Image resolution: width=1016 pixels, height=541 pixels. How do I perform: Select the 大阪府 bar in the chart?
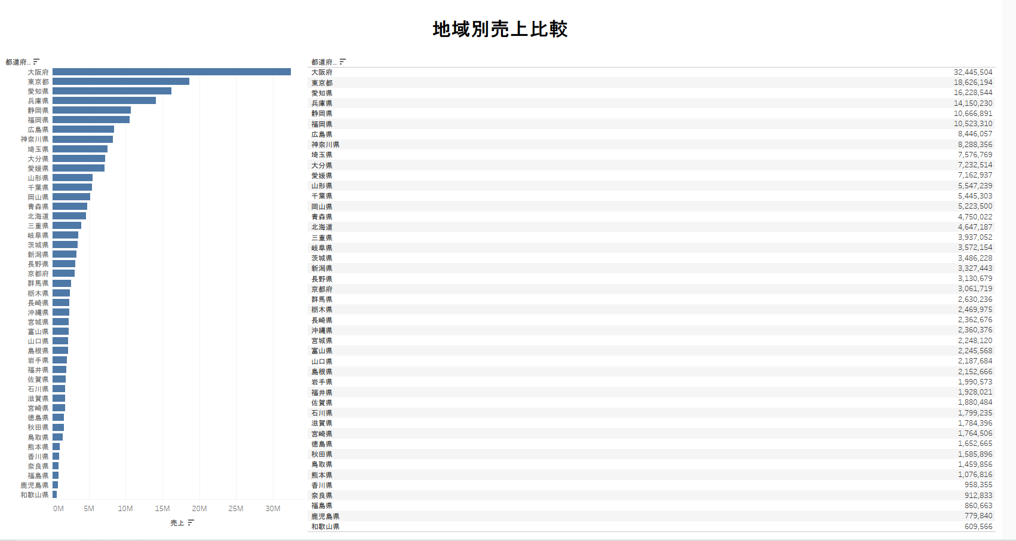[171, 72]
